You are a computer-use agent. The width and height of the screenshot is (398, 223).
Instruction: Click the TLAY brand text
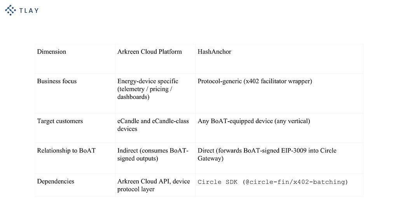point(29,10)
